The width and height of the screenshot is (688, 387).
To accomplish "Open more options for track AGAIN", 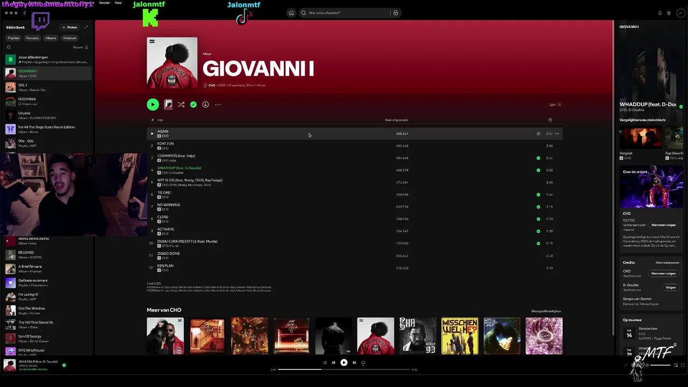I will tap(557, 134).
